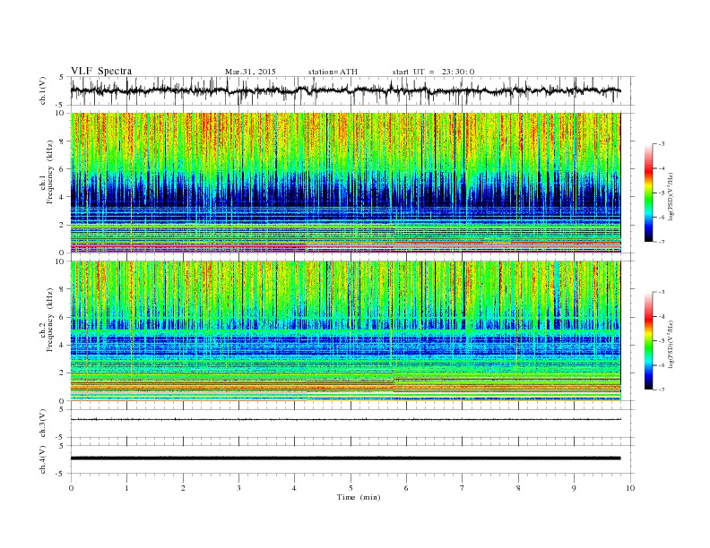Click the "-4" tick on ch.2 colorbar
Screen dimensions: 710x548
pyautogui.click(x=661, y=316)
